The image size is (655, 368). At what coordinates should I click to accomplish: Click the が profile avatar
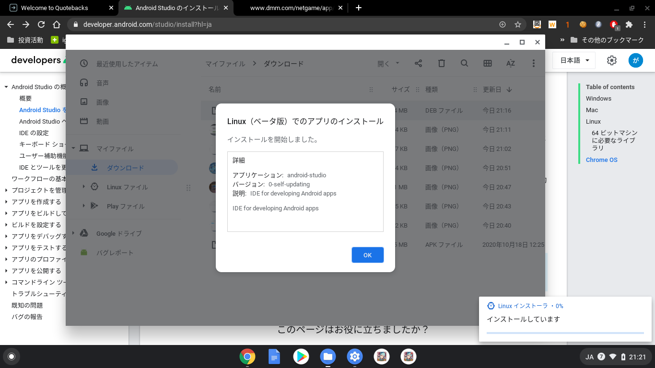pyautogui.click(x=636, y=60)
